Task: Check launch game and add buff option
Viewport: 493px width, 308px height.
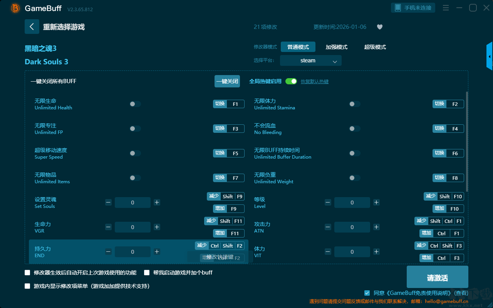Action: click(x=147, y=273)
